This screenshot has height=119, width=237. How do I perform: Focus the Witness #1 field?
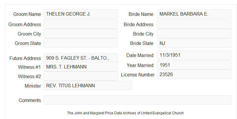coord(81,67)
